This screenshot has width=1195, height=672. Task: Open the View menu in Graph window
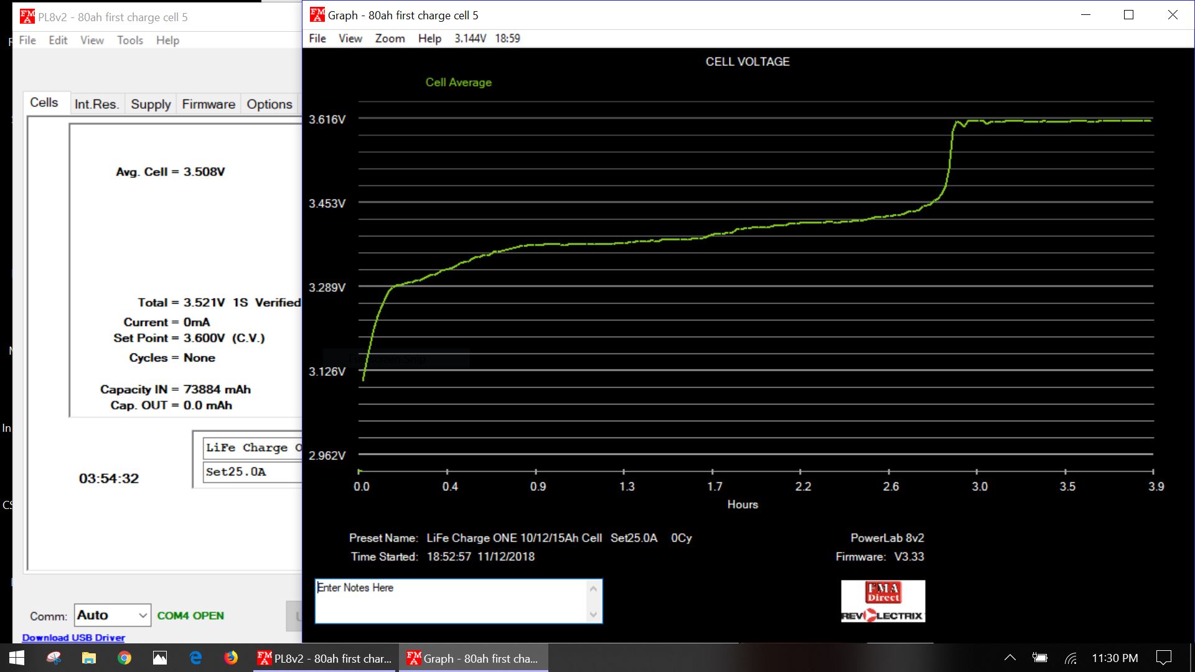[350, 39]
